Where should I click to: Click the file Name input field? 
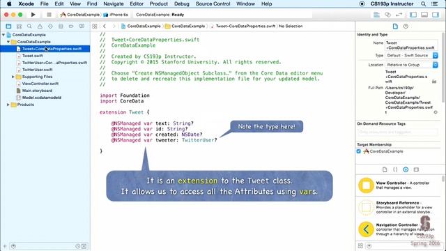tap(412, 45)
